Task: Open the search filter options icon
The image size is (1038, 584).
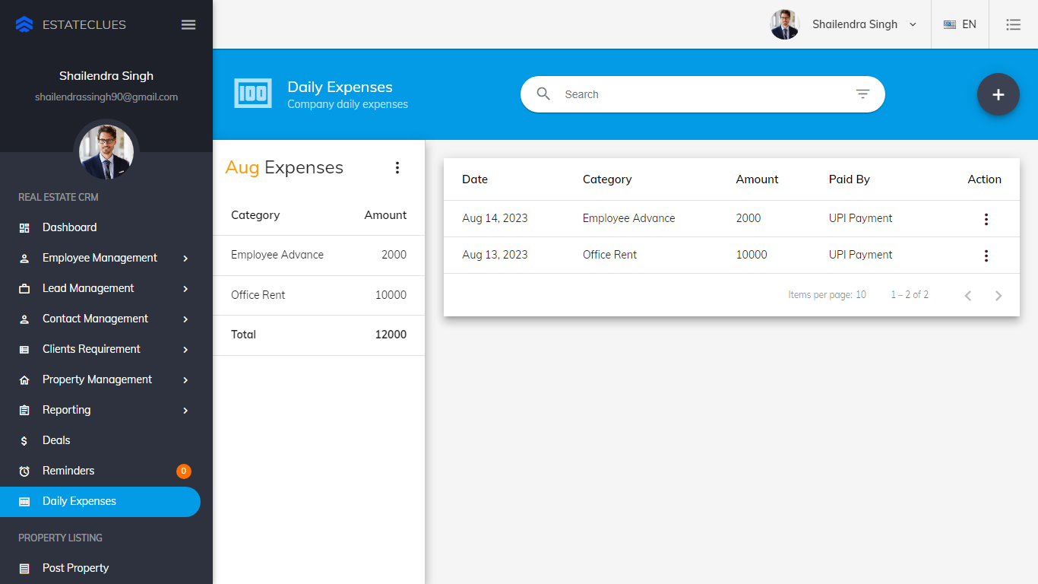Action: point(862,94)
